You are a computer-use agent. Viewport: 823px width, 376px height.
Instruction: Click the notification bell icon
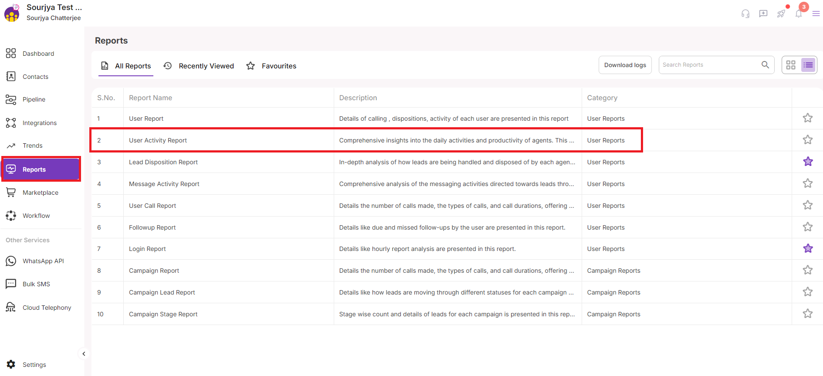coord(799,14)
